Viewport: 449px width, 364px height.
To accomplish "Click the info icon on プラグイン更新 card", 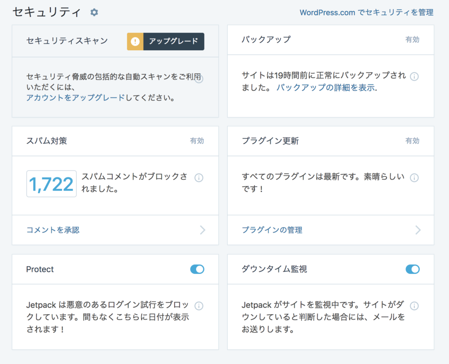I will 414,177.
